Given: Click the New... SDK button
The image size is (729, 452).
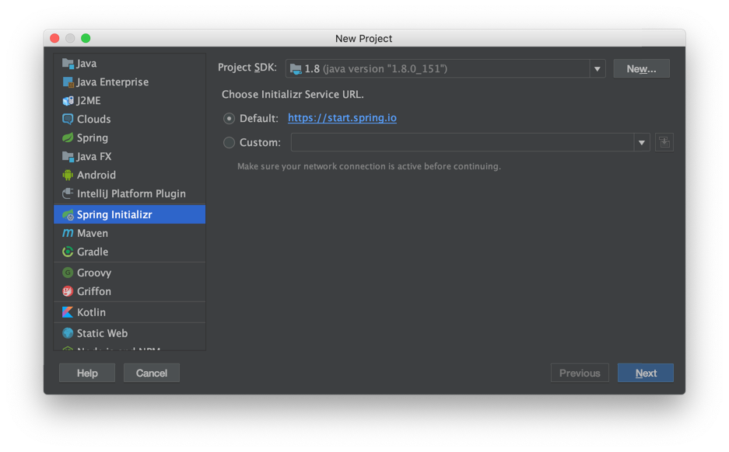Looking at the screenshot, I should point(641,69).
